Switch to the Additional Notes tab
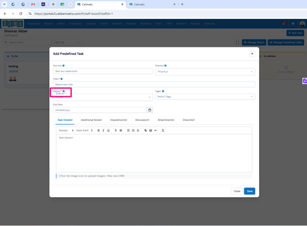Image resolution: width=307 pixels, height=226 pixels. pyautogui.click(x=91, y=120)
